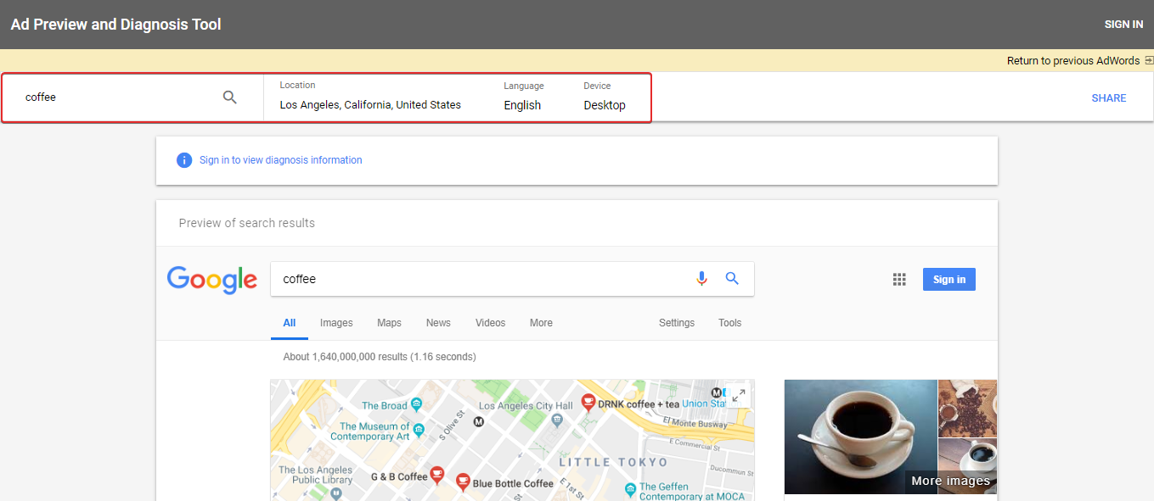
Task: Click The Los Angeles Public Library label
Action: pos(316,475)
